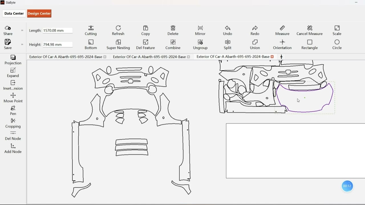Activate the Cropping tool

point(13,123)
